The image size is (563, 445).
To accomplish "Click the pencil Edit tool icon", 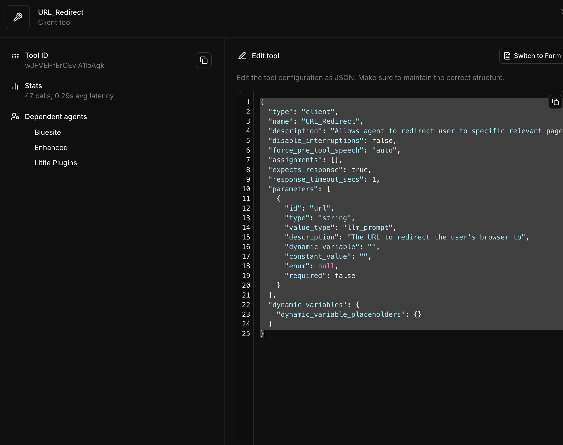I will click(x=242, y=56).
